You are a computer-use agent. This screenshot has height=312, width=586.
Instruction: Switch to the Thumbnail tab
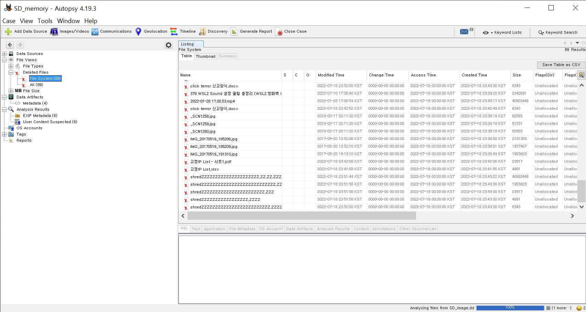[205, 56]
